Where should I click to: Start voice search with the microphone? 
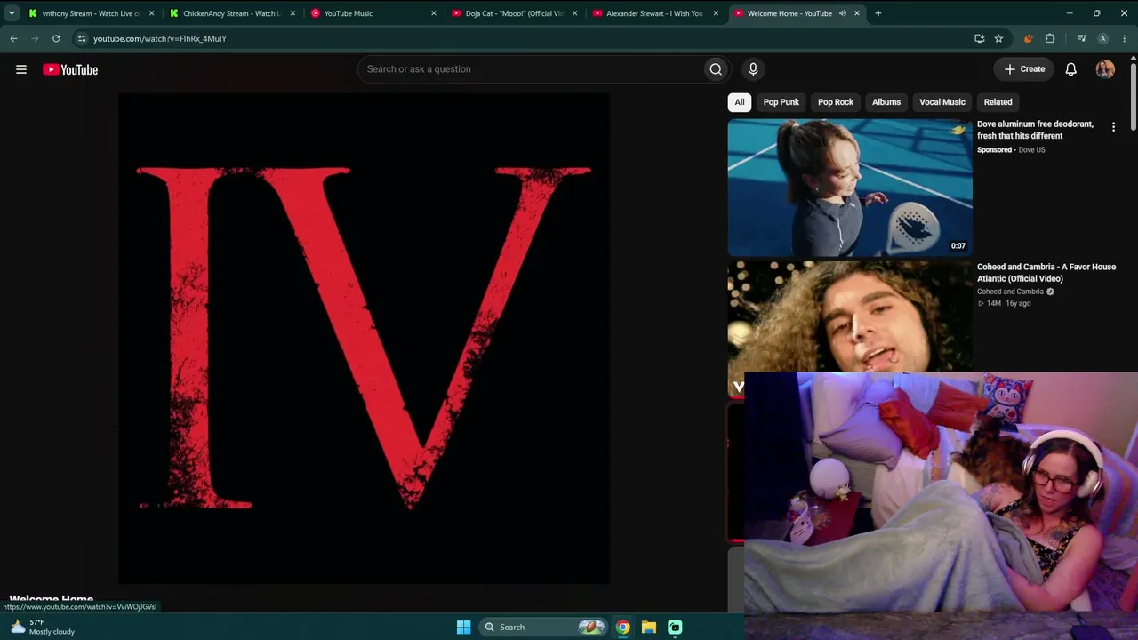753,69
